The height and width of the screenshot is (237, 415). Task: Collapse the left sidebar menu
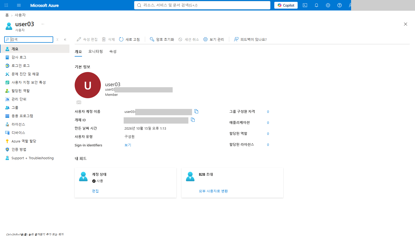(65, 40)
